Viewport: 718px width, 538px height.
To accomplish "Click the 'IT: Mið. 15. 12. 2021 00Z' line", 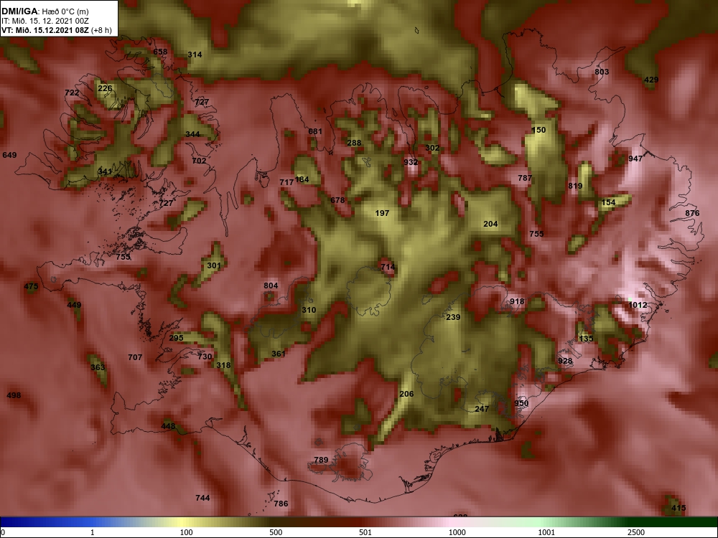I will pyautogui.click(x=45, y=21).
